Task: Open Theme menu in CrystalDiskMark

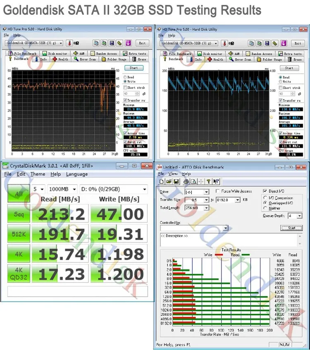Action: [x=38, y=174]
